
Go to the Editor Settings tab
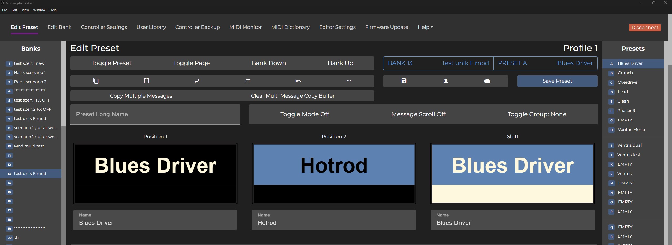coord(337,27)
